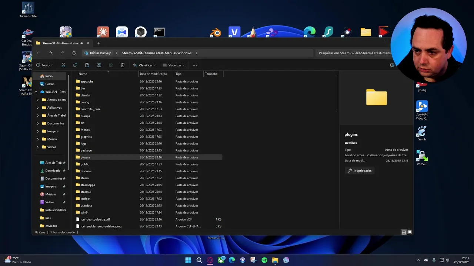Screen dimensions: 474x266
Task: Open pinned Downloads in navigation pane
Action: pos(52,171)
